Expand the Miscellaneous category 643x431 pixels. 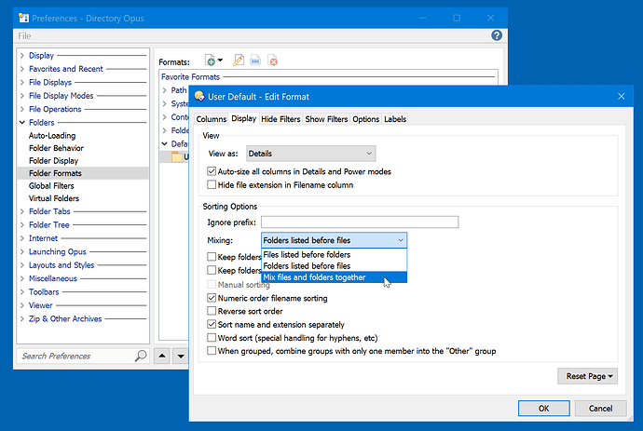[x=22, y=278]
